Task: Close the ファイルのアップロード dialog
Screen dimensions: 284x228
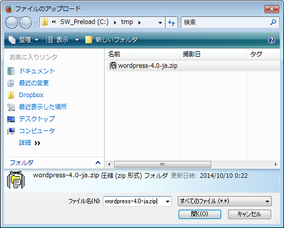Action: click(272, 9)
